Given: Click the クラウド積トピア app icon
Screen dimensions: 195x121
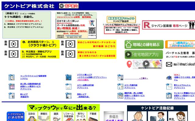Looking at the screenshot, I should 69,77.
